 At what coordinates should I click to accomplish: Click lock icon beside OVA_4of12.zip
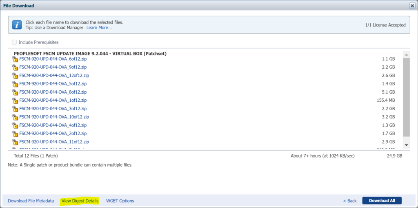pyautogui.click(x=15, y=125)
